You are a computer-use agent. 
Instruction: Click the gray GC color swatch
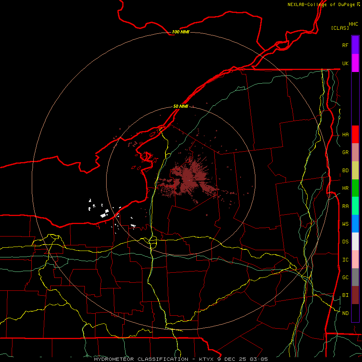(x=355, y=277)
